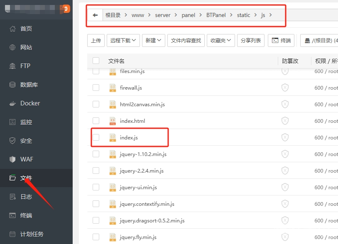
Task: Check the box for jquery-2.2.4.min.js
Action: tap(96, 171)
